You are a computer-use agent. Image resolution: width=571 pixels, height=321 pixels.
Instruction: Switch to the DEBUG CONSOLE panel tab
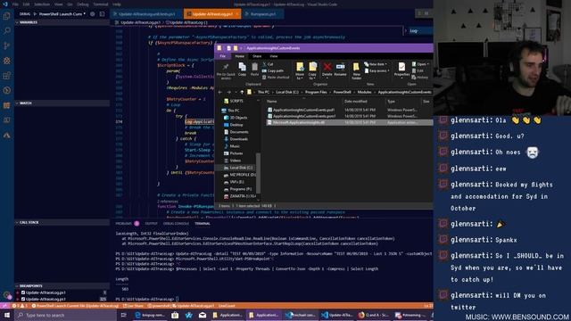tap(176, 224)
